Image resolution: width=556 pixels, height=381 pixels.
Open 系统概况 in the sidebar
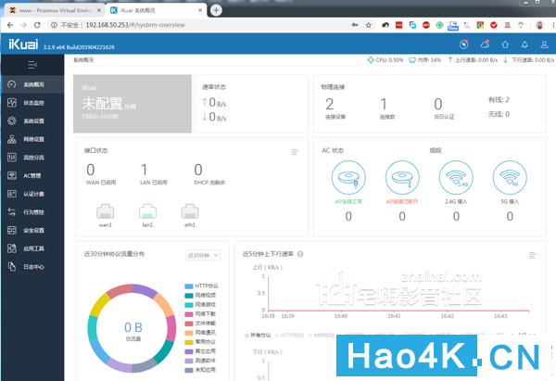pos(32,84)
